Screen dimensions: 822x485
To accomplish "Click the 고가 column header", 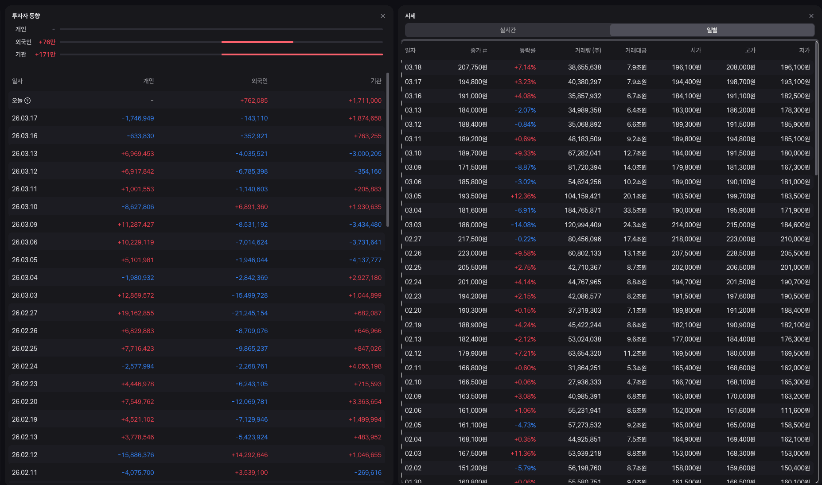I will [x=750, y=50].
